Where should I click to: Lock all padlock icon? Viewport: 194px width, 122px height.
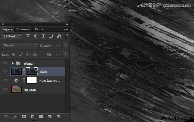(x=35, y=54)
